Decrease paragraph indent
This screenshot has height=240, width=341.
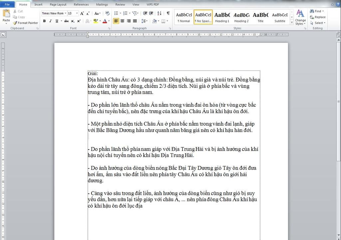click(x=145, y=13)
